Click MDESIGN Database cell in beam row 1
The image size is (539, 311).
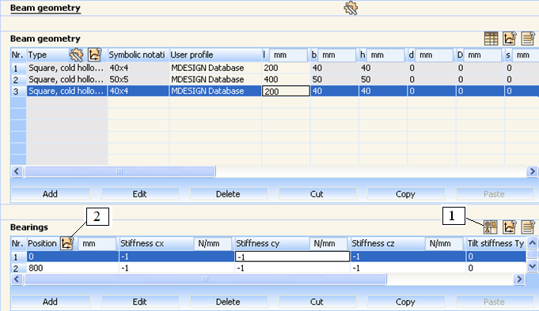click(x=215, y=68)
